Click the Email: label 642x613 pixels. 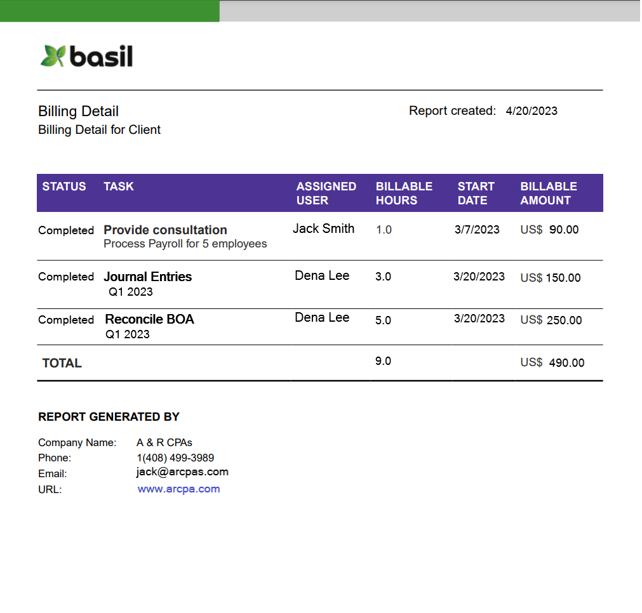click(x=53, y=474)
